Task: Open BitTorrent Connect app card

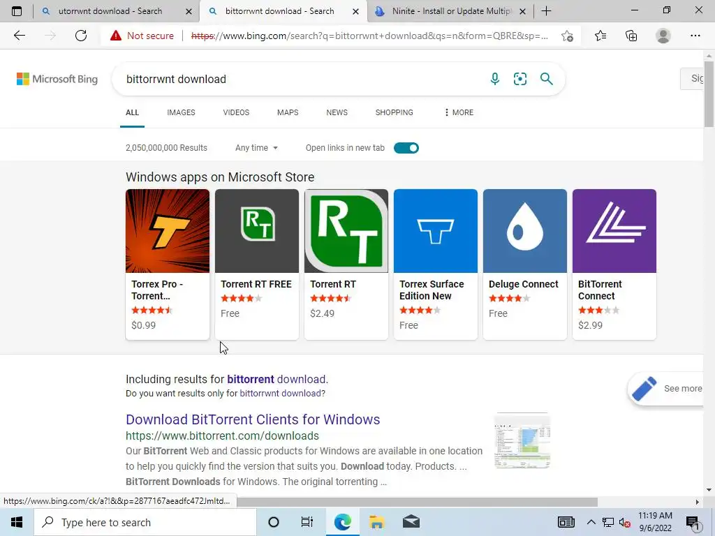Action: point(614,265)
